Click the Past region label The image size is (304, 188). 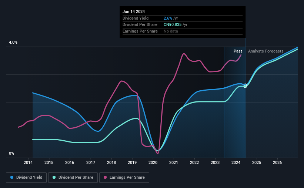[x=238, y=51]
